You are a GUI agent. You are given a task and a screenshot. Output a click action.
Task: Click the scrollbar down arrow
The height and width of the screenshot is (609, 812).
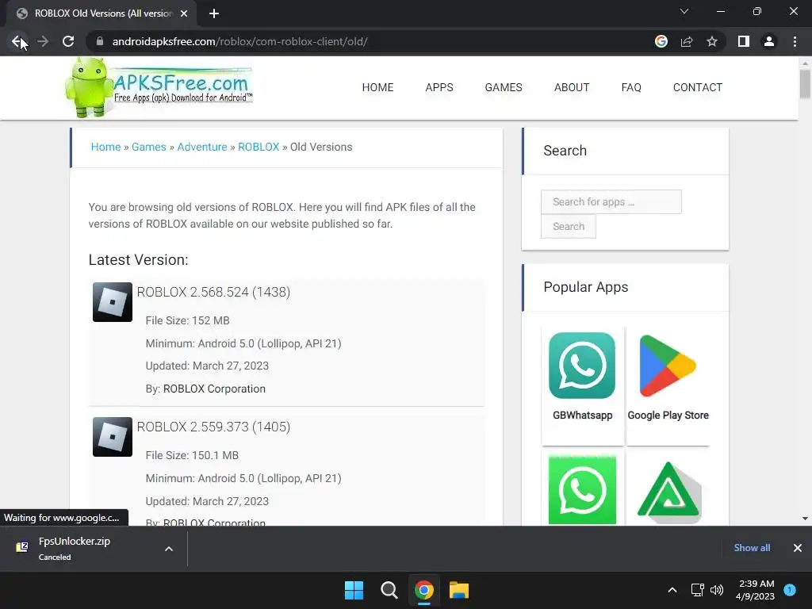pyautogui.click(x=805, y=519)
